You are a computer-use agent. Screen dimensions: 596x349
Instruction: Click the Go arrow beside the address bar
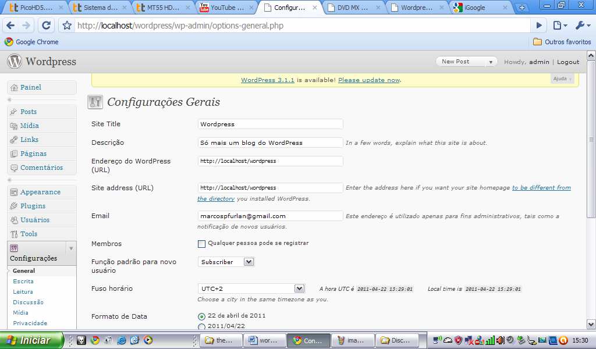pyautogui.click(x=539, y=26)
